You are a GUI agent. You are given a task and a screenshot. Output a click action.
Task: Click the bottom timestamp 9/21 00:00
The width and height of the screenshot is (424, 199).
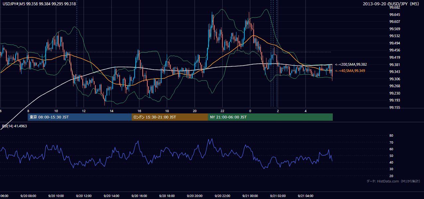coord(250,196)
